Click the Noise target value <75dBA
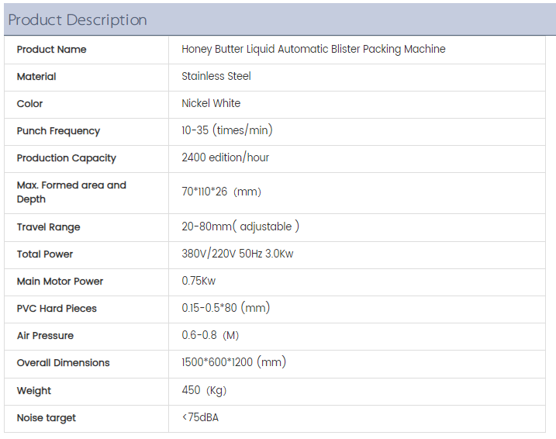Screen dimensions: 556x439 click(x=200, y=417)
